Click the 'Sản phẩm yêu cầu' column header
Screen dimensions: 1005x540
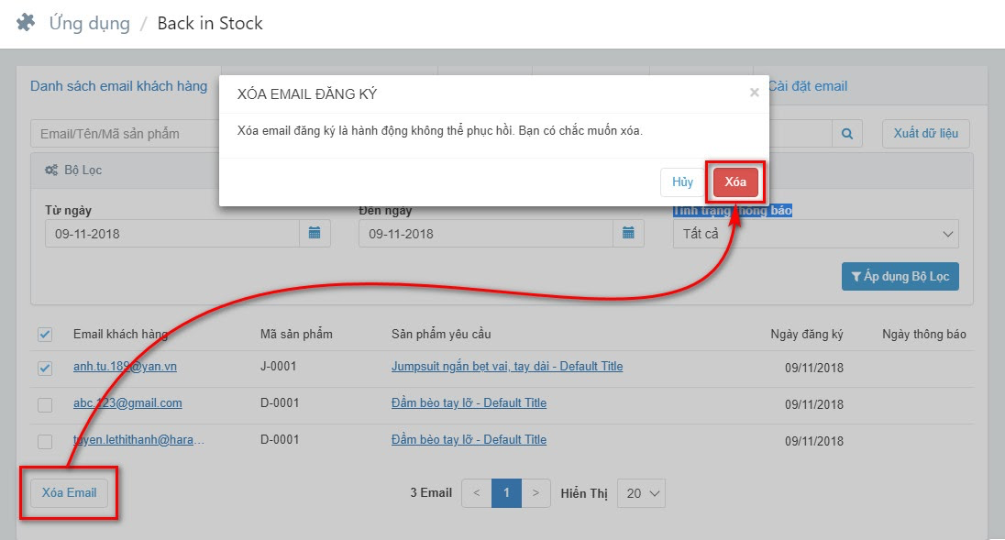441,334
